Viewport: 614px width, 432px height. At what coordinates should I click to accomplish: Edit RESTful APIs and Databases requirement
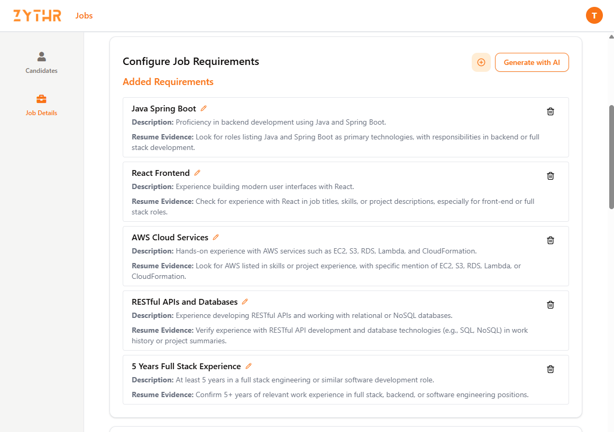[x=245, y=302]
